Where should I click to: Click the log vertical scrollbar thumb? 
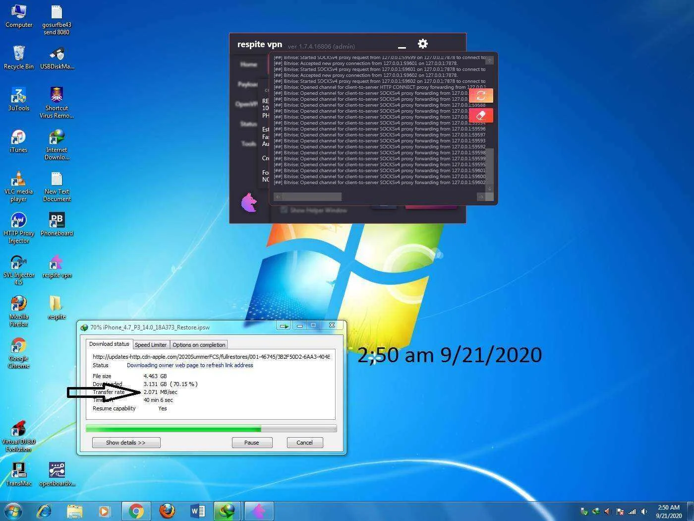point(489,166)
